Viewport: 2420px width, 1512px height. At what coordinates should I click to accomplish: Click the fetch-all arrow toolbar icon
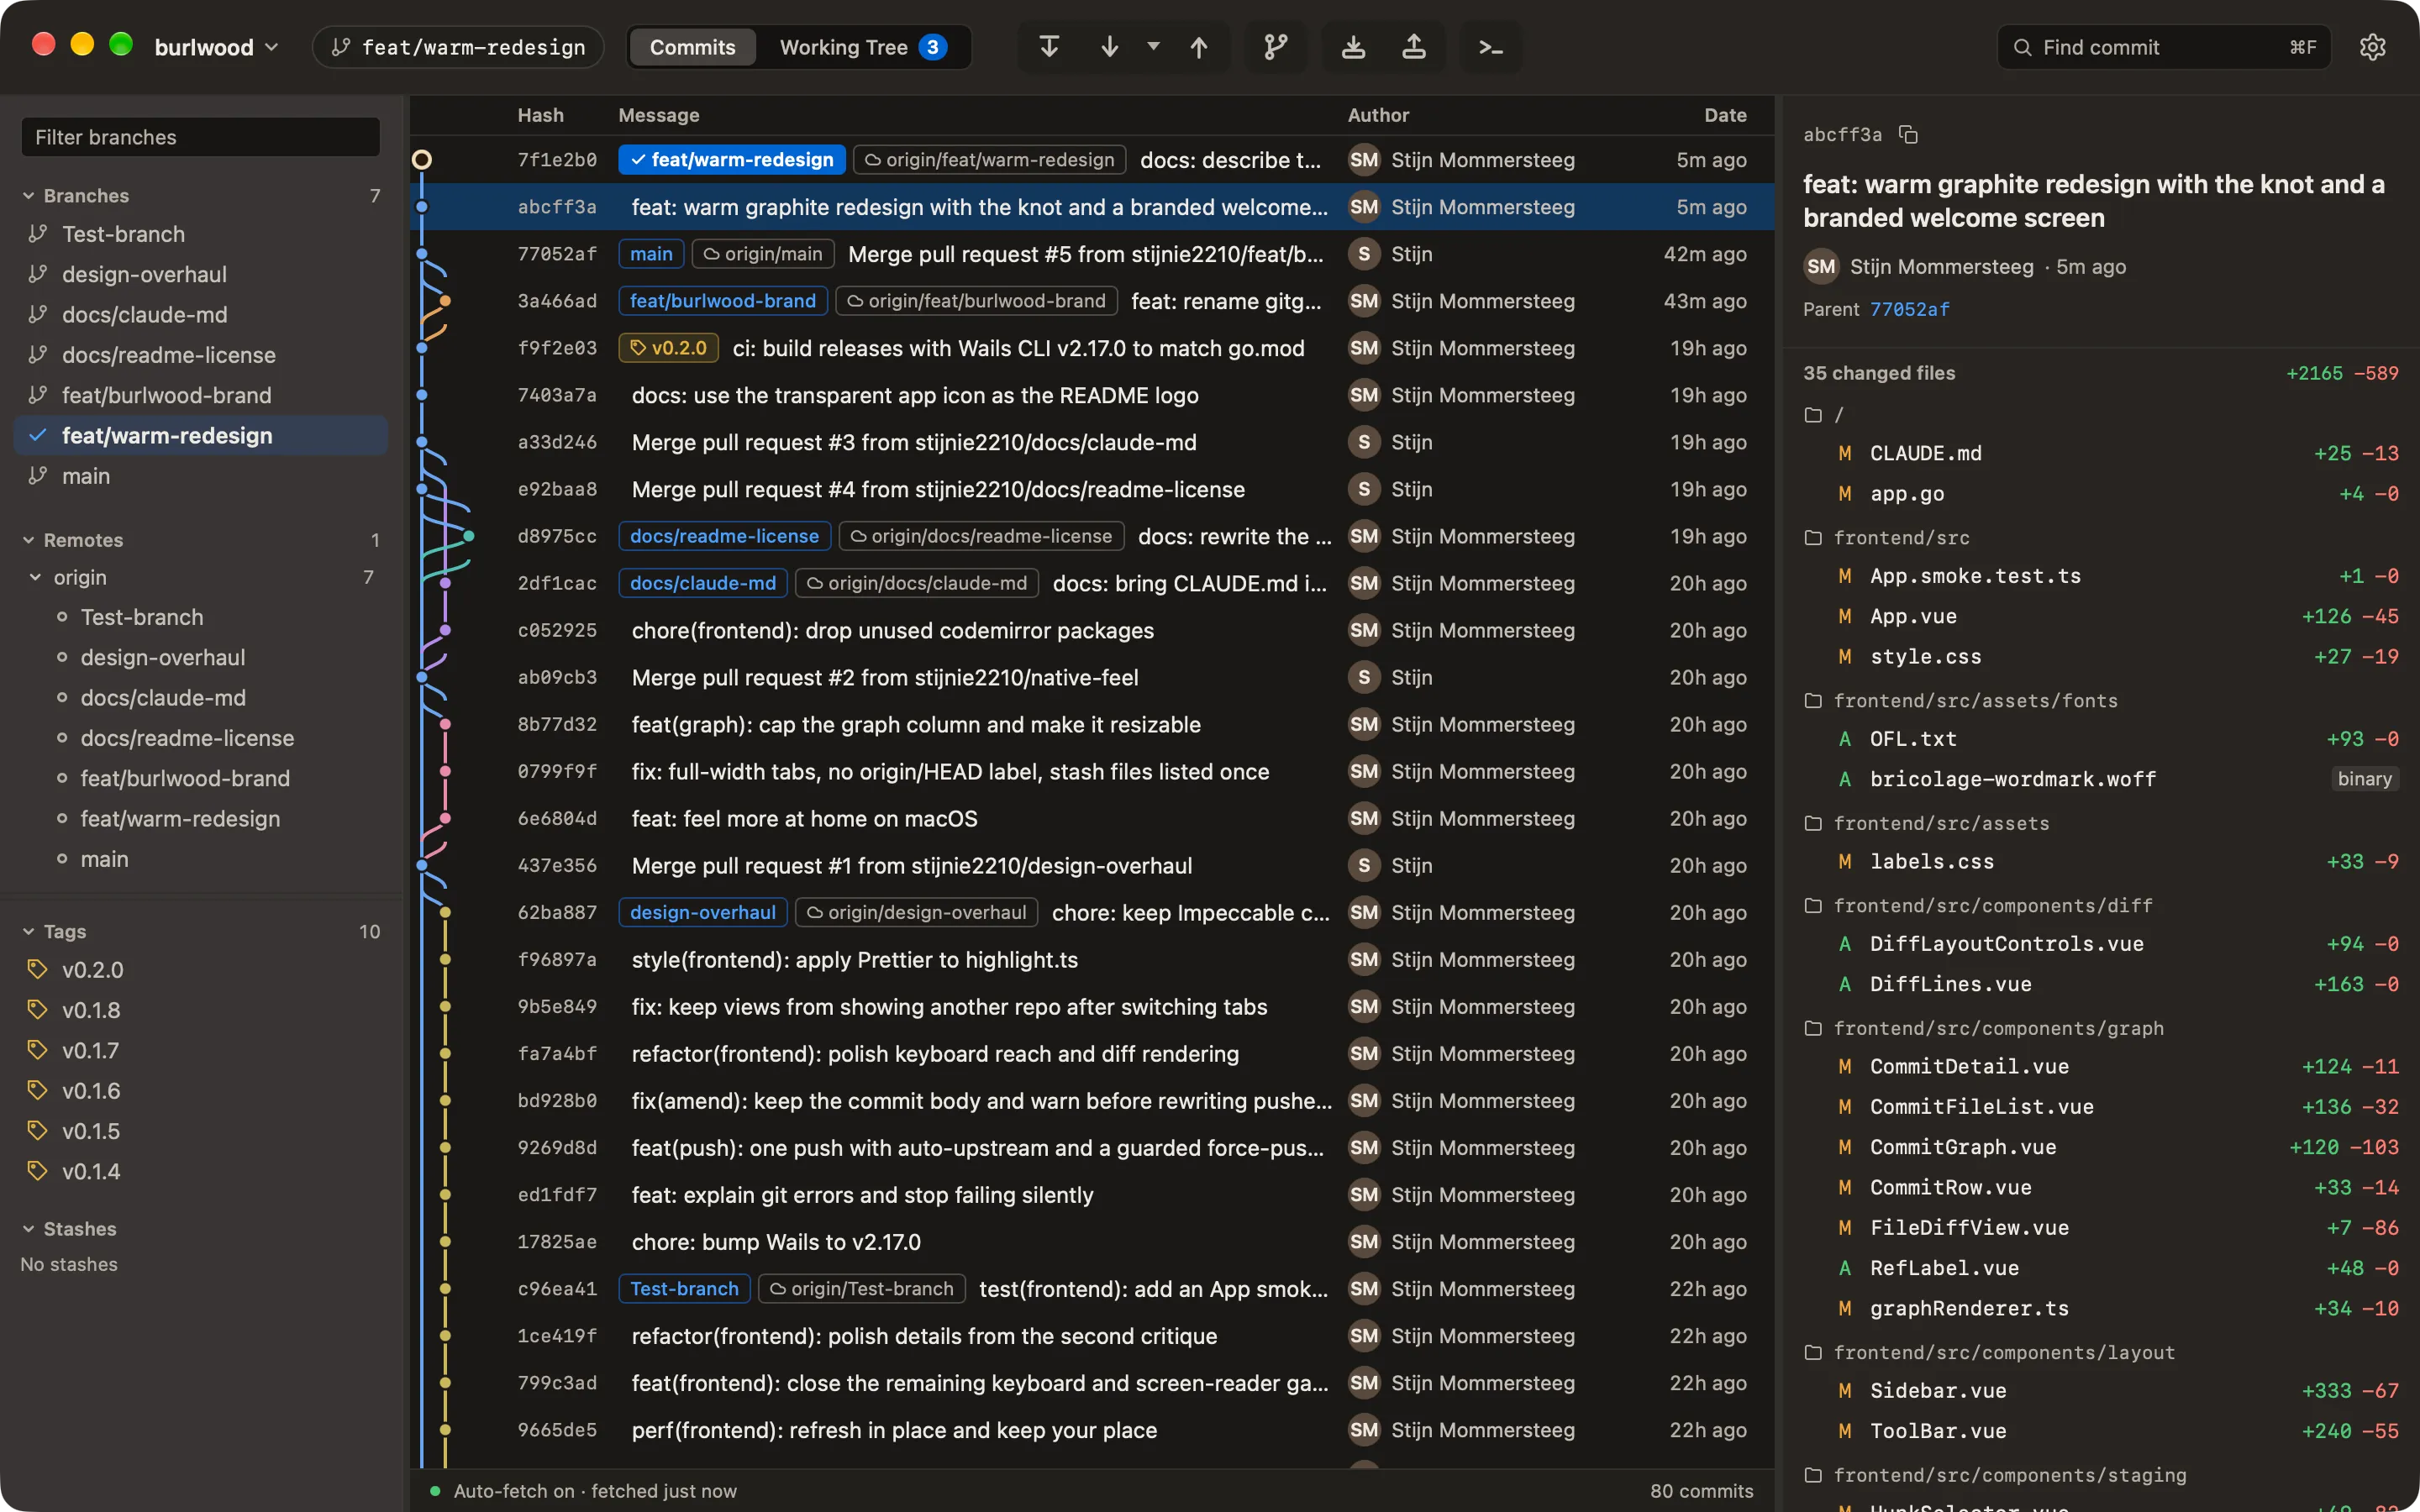point(1049,47)
